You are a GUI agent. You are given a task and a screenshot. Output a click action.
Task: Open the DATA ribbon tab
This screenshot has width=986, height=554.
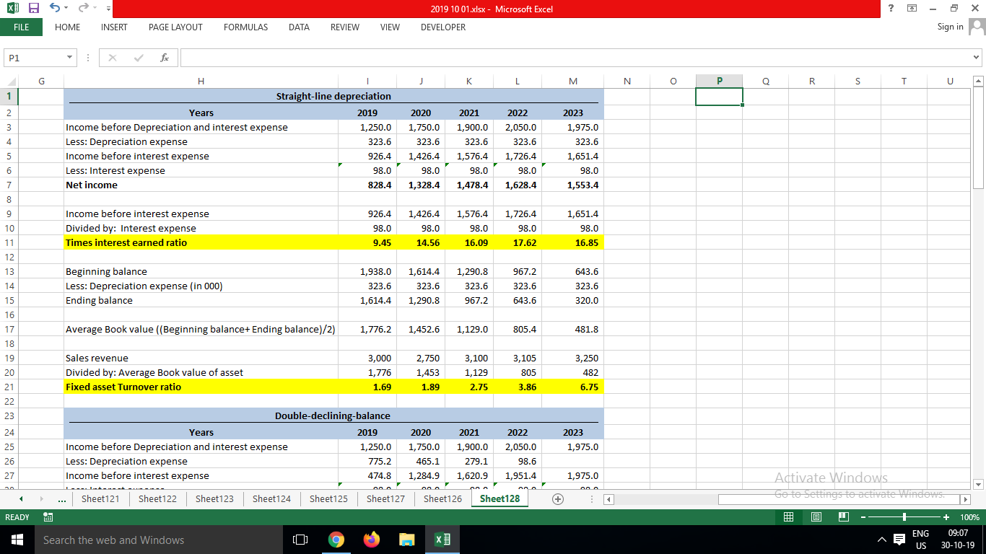pyautogui.click(x=299, y=27)
